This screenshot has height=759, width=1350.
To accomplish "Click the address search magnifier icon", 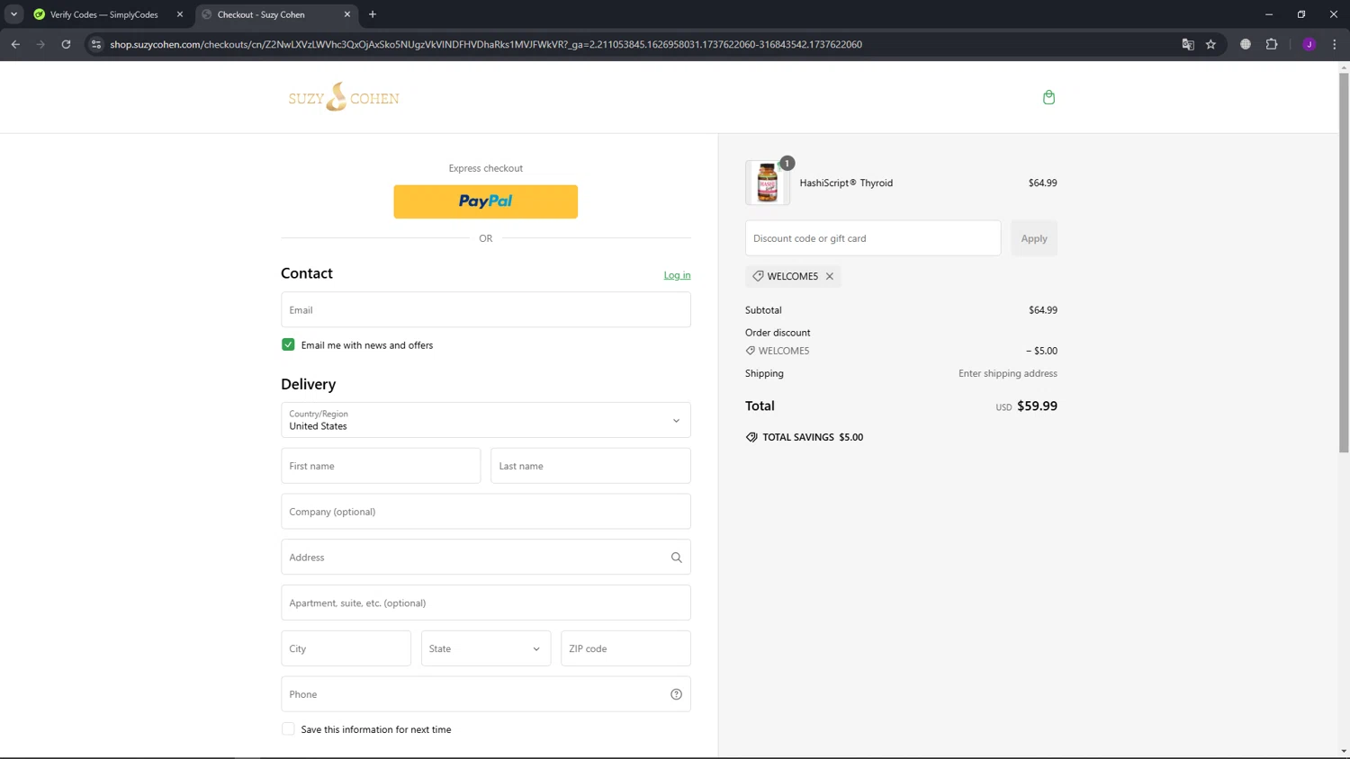I will click(676, 558).
